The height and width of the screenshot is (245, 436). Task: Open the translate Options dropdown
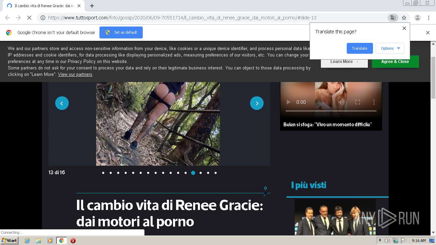coord(390,48)
